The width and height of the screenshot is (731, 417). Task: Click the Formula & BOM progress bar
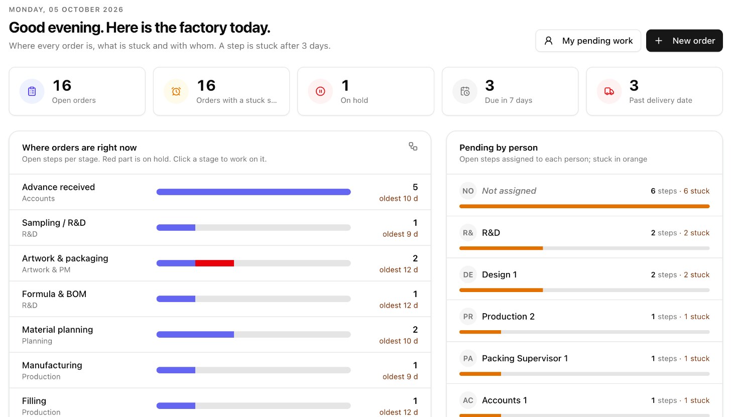pyautogui.click(x=254, y=299)
